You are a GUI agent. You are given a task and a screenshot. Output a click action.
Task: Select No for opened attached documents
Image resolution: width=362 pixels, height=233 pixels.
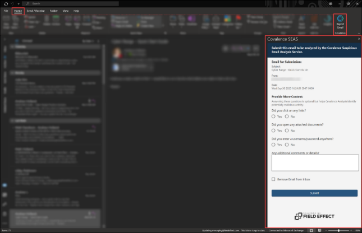[287, 131]
